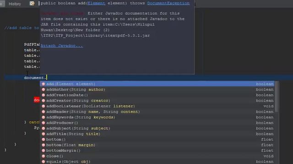The height and width of the screenshot is (164, 293).
Task: Pick addCreationDate() from completion list
Action: [x=157, y=95]
